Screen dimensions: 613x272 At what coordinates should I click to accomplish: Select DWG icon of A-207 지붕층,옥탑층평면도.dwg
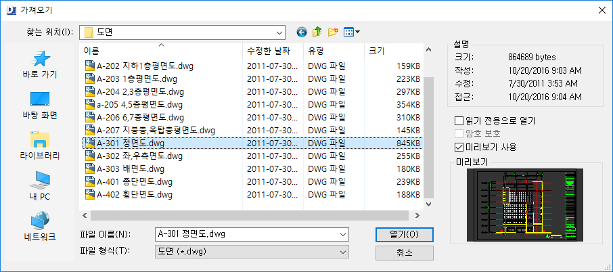(90, 130)
